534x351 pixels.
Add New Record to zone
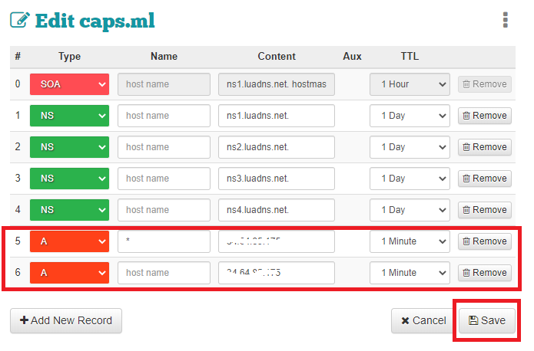tap(66, 320)
